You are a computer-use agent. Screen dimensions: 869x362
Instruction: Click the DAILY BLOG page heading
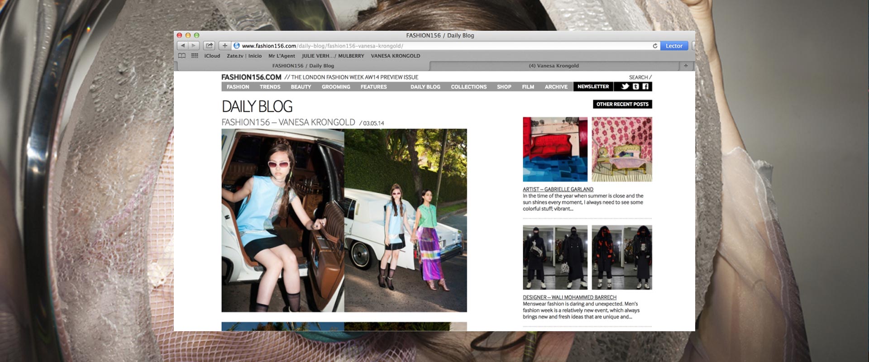tap(257, 106)
